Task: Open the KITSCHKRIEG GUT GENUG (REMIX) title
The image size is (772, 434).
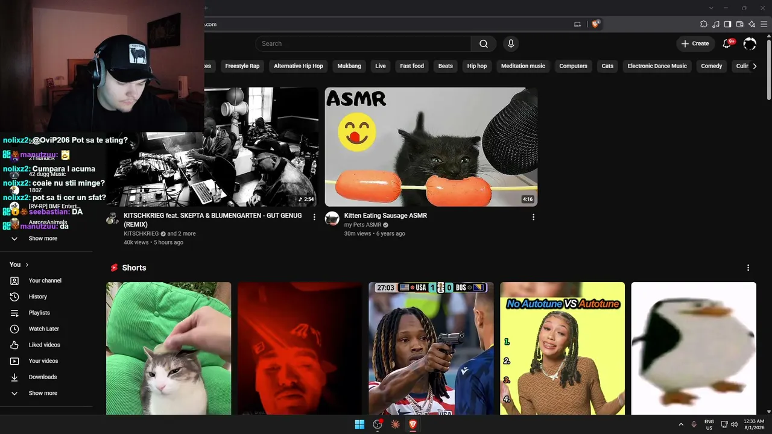Action: (213, 220)
